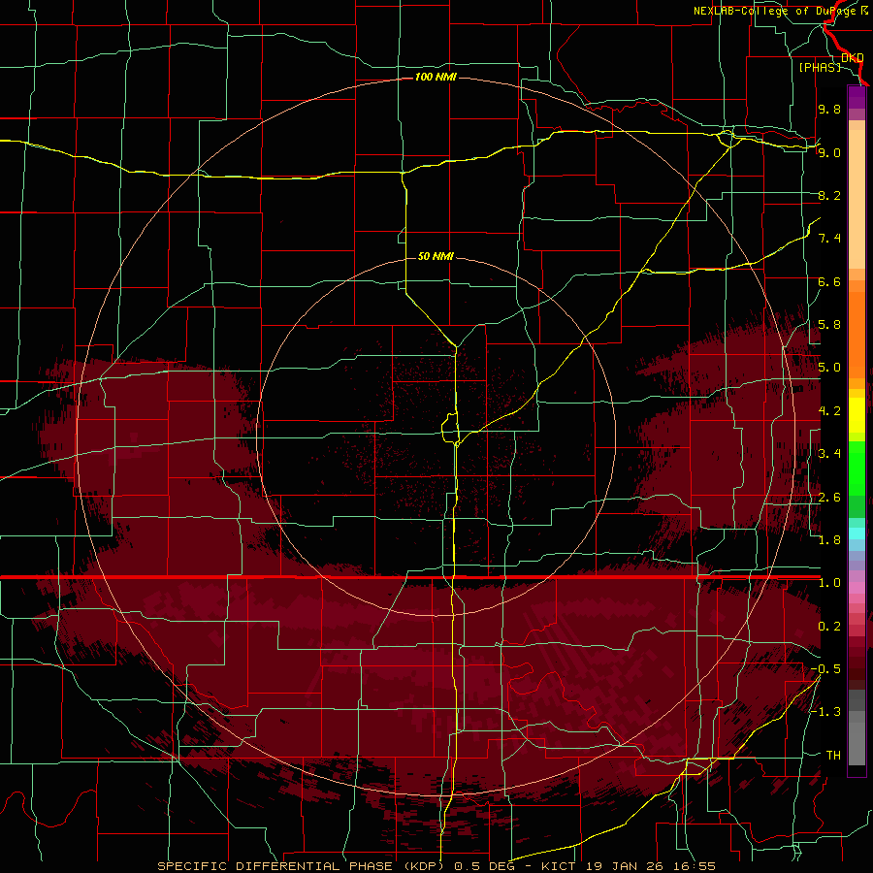The width and height of the screenshot is (873, 873).
Task: Pick the purple segment atop the color bar
Action: [857, 97]
